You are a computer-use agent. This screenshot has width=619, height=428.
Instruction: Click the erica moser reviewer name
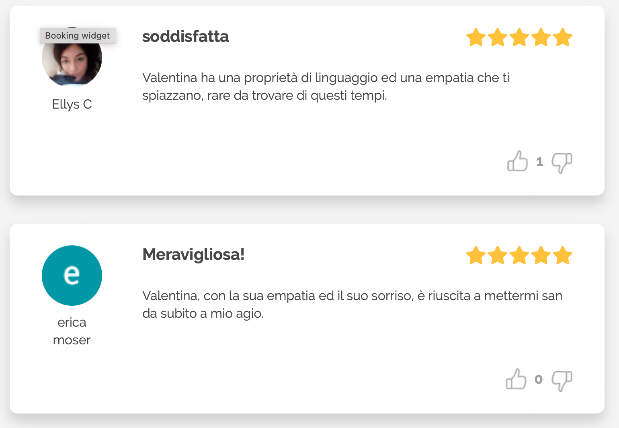72,331
